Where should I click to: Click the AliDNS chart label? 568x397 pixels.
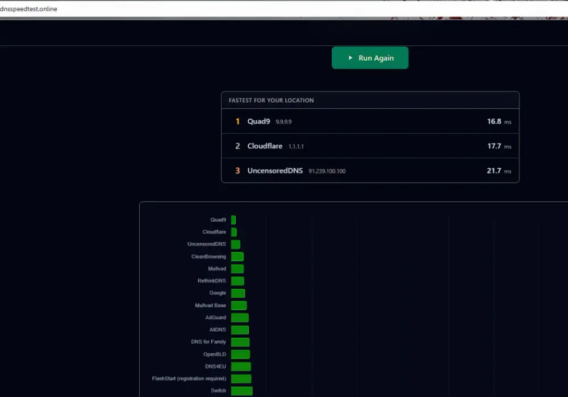click(218, 330)
